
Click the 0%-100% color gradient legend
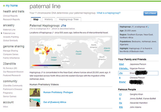point(46,65)
